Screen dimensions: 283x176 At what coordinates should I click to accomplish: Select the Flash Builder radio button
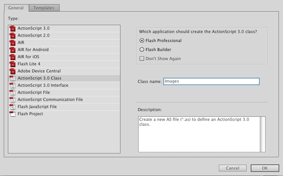click(x=142, y=50)
